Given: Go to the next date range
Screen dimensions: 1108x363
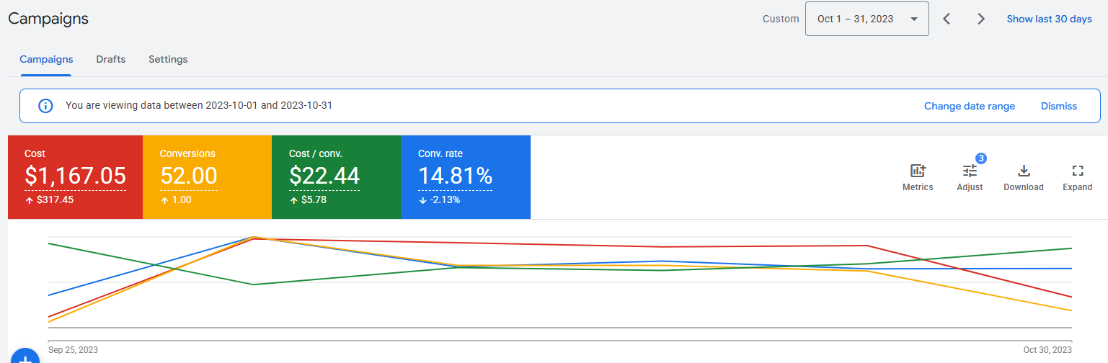Looking at the screenshot, I should point(981,19).
